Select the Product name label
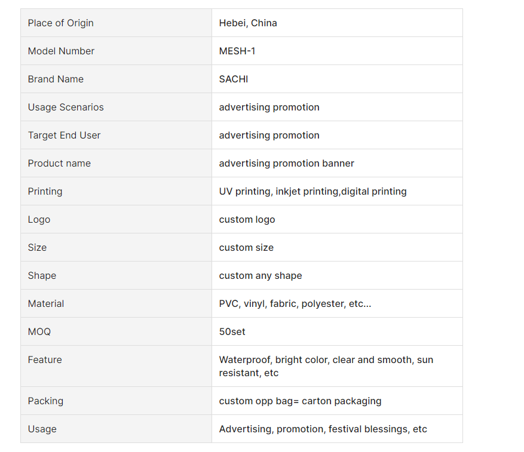Image resolution: width=524 pixels, height=452 pixels. coord(59,164)
